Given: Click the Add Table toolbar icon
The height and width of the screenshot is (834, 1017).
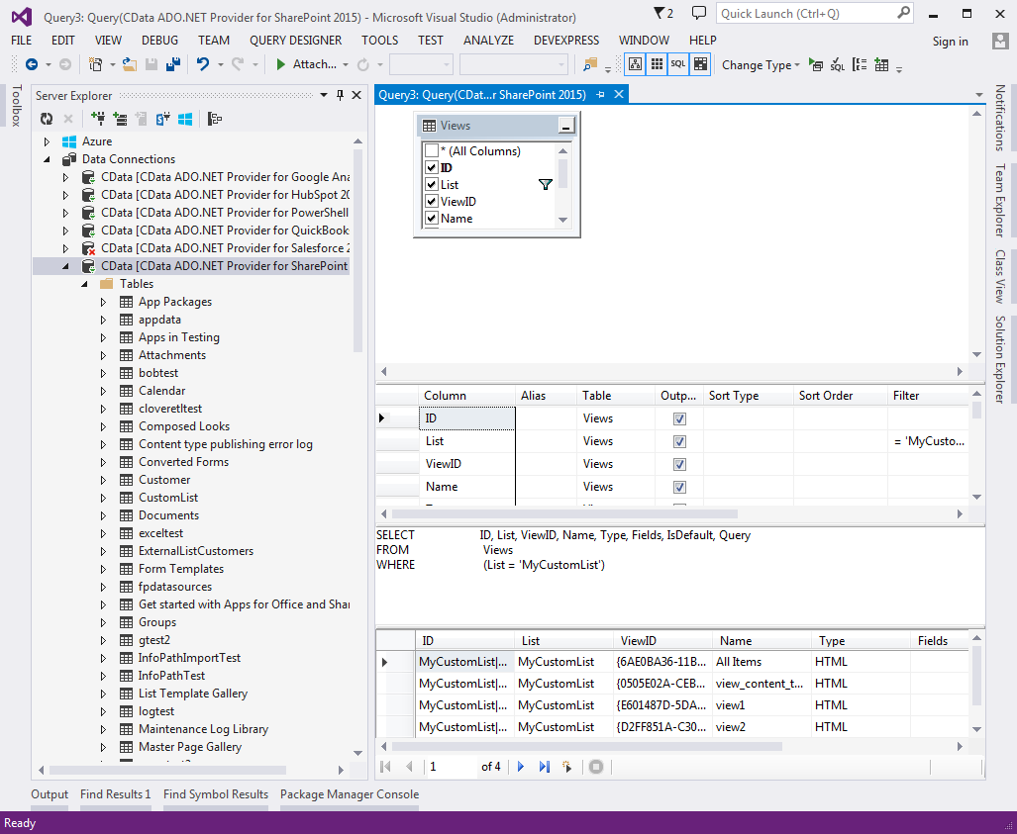Looking at the screenshot, I should point(880,65).
